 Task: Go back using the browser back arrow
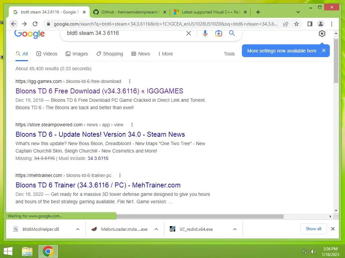pyautogui.click(x=13, y=24)
